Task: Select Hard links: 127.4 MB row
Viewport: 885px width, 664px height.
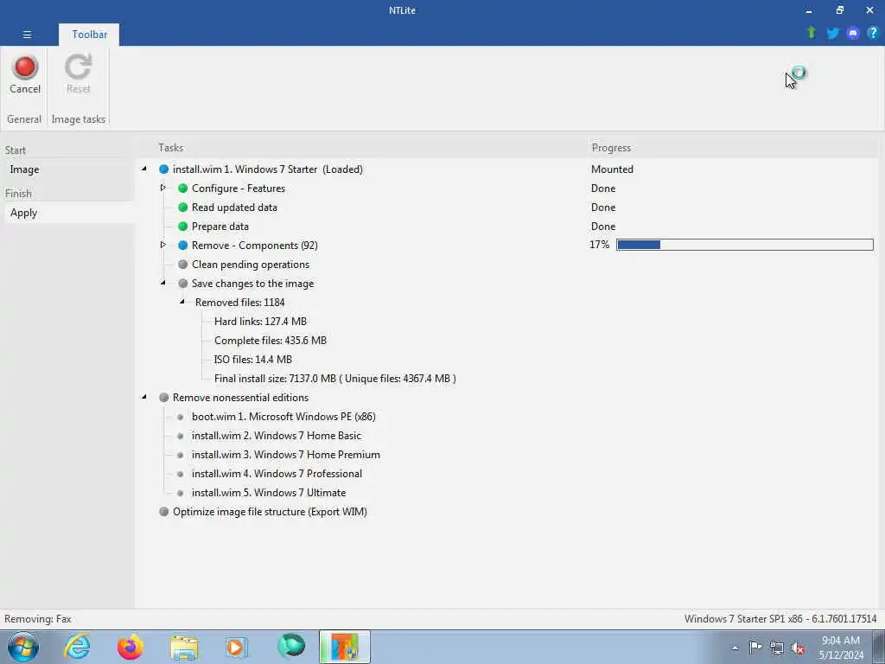Action: coord(260,322)
